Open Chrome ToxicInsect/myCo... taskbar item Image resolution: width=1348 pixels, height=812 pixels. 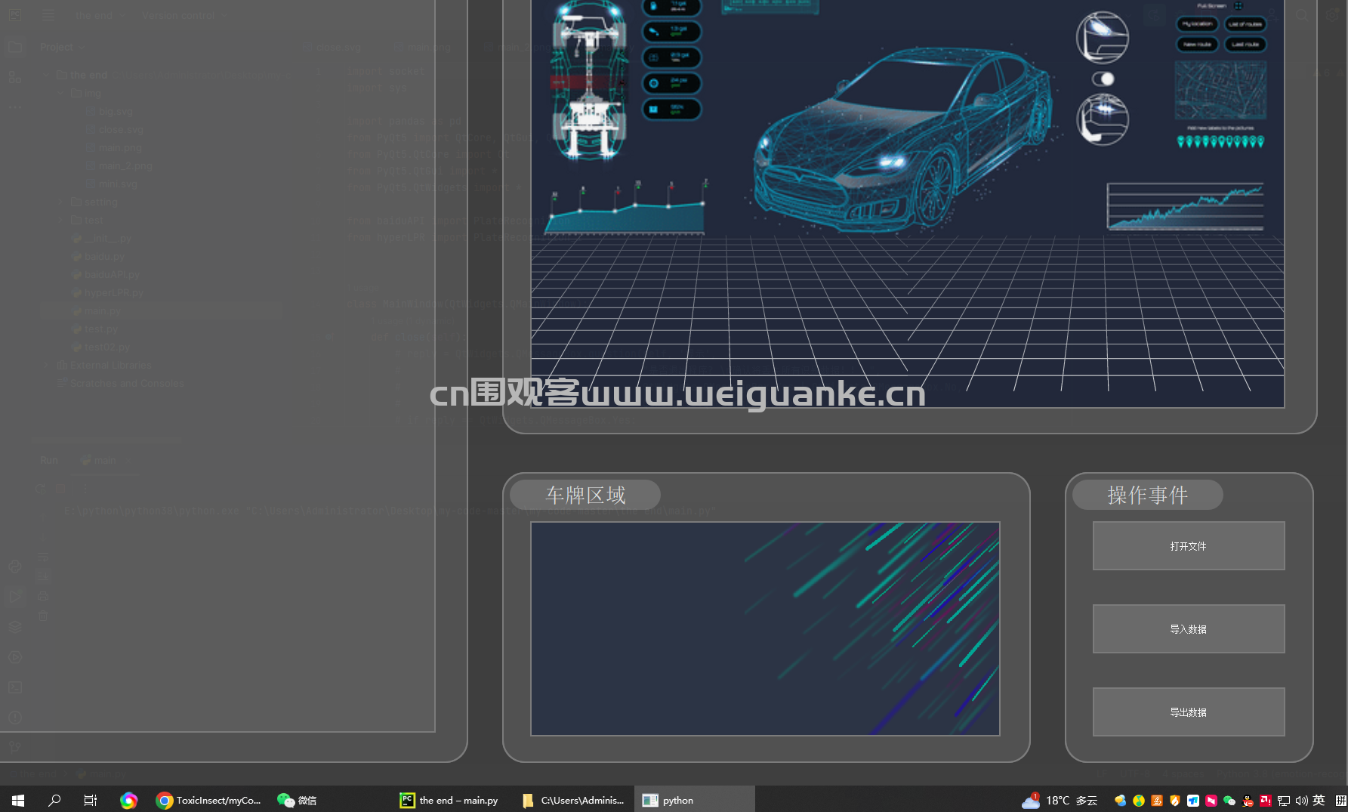(208, 800)
